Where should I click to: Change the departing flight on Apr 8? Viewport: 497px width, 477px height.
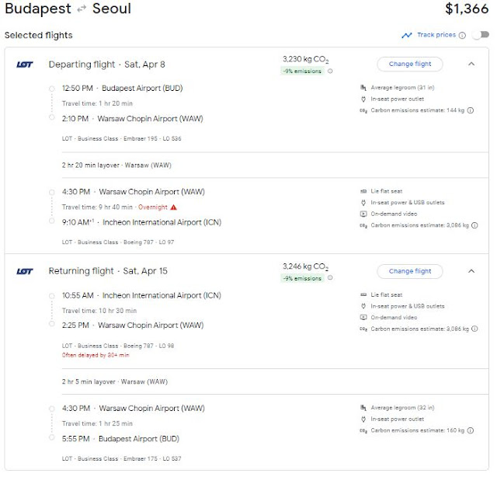409,64
